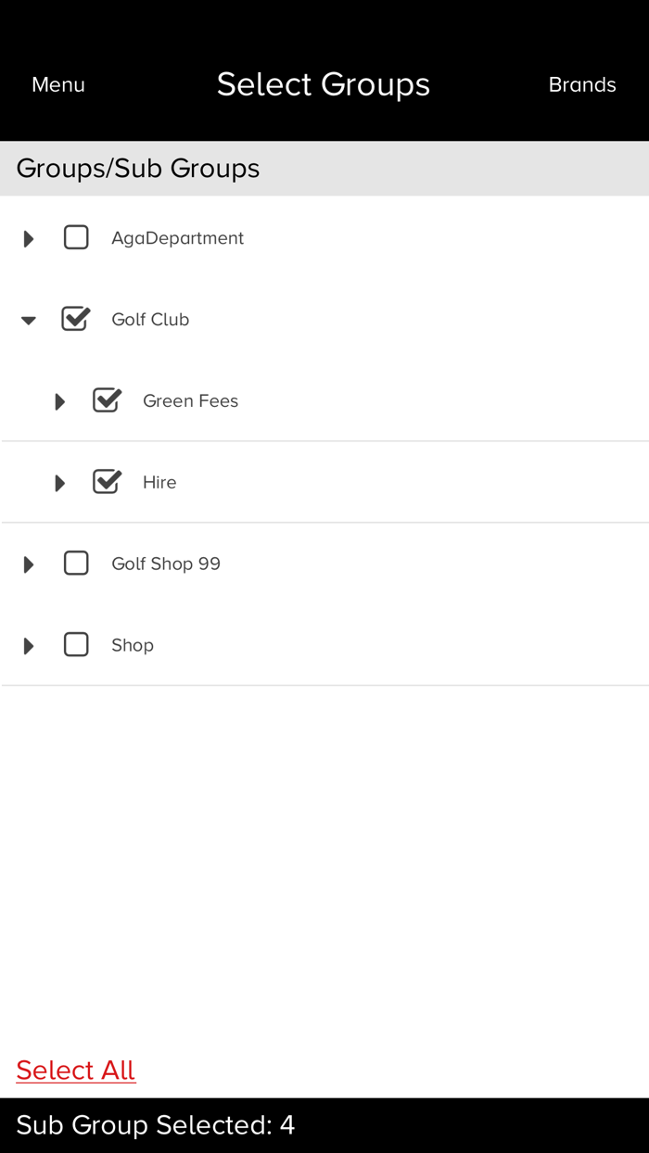Expand the Golf Shop 99 group
Screen dimensions: 649x1153
click(29, 565)
